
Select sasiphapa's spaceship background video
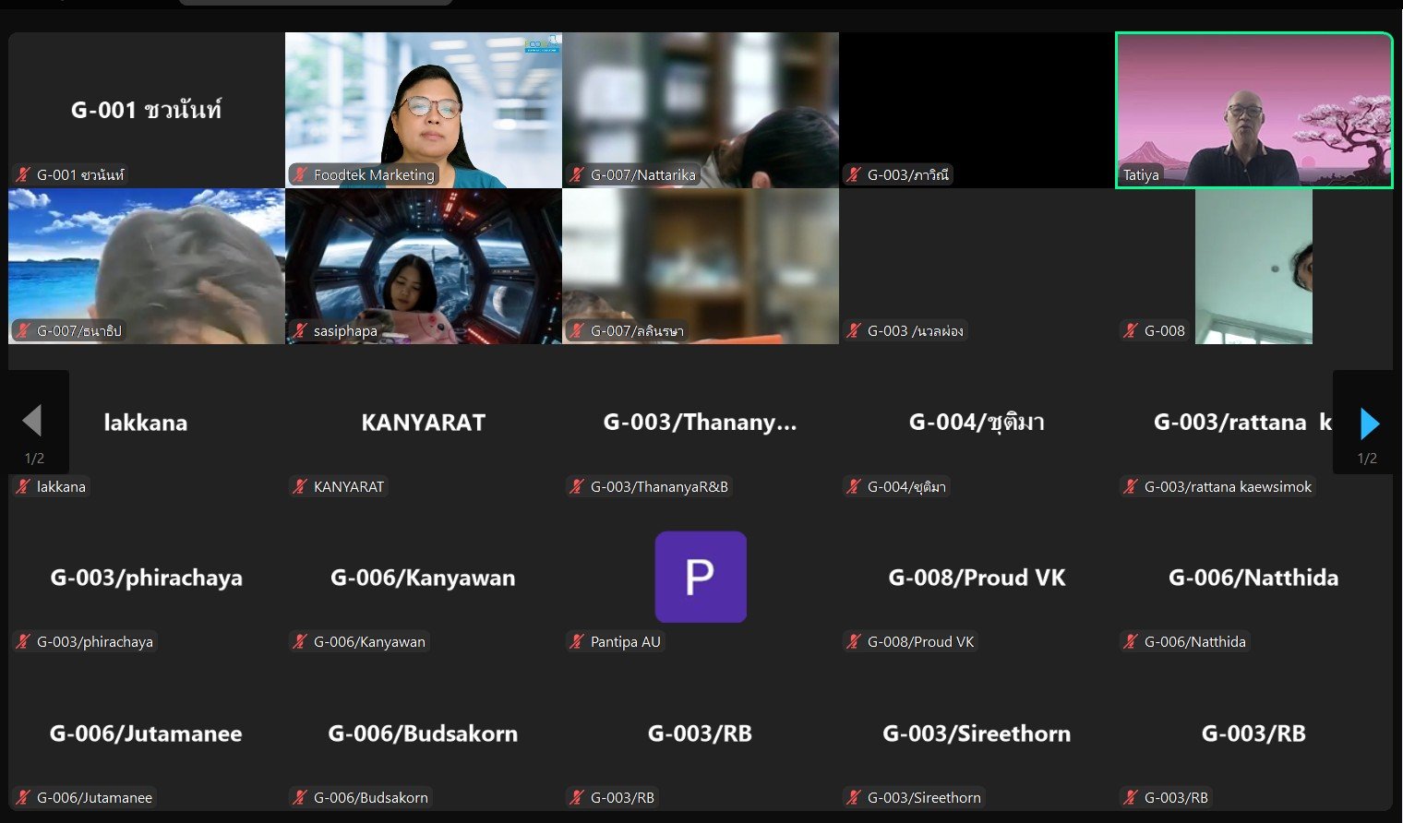424,267
